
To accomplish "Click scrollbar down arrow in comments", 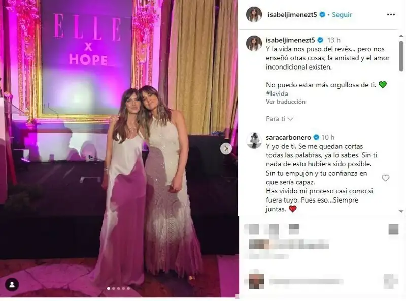I will [401, 211].
